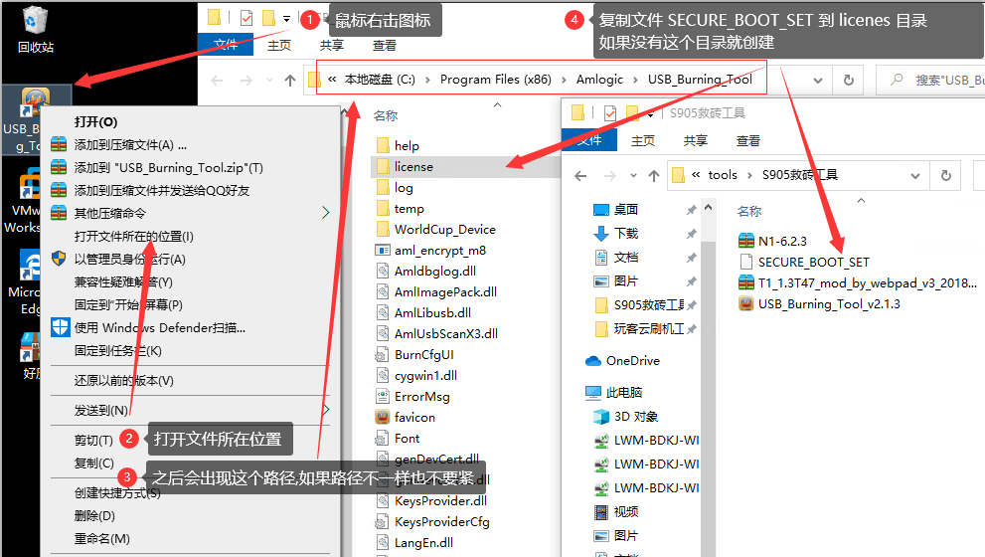Click the refresh button in the S905救砖工具 window

tap(945, 175)
